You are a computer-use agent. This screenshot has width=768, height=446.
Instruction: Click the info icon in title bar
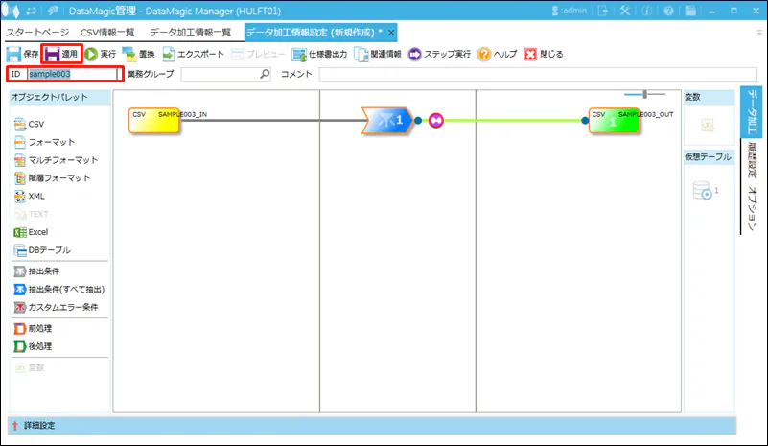tap(646, 11)
